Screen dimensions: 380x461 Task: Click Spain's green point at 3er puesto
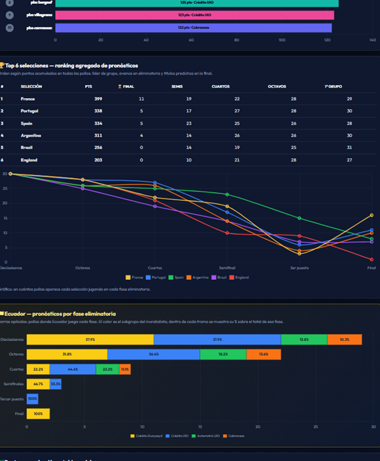pyautogui.click(x=300, y=218)
